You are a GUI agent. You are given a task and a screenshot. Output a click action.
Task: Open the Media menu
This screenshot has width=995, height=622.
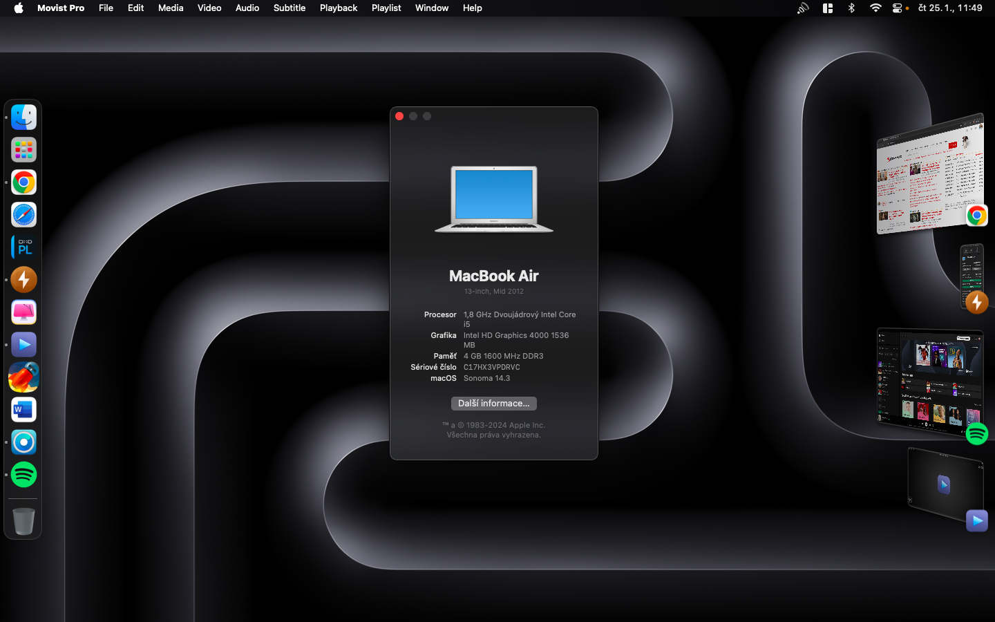(x=171, y=8)
